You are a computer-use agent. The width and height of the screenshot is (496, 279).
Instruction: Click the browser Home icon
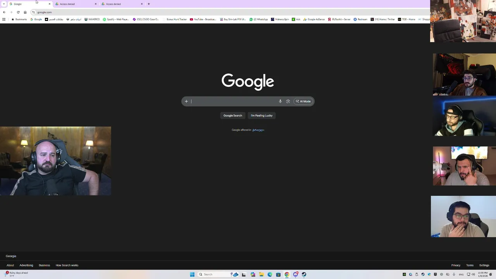click(x=25, y=12)
